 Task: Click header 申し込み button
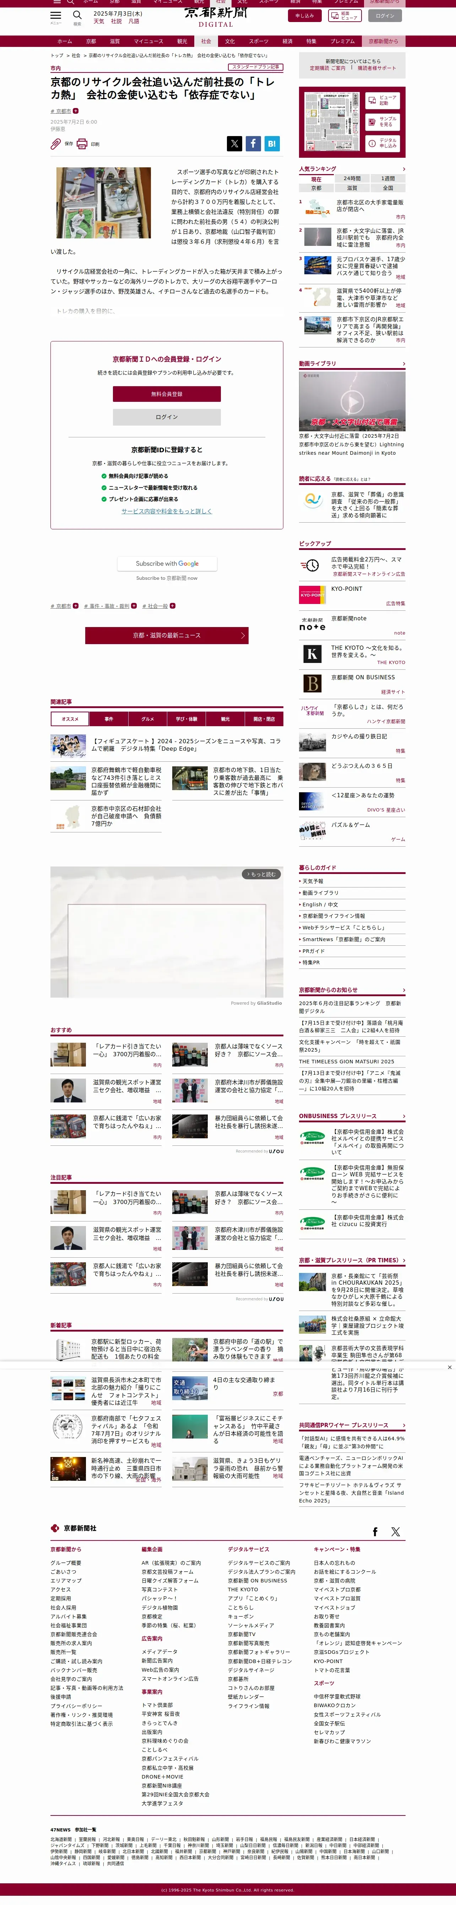coord(304,16)
